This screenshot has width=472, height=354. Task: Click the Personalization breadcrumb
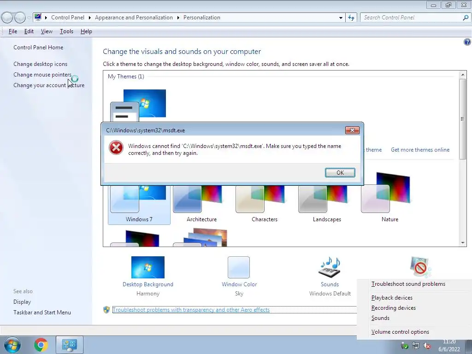[x=202, y=18]
